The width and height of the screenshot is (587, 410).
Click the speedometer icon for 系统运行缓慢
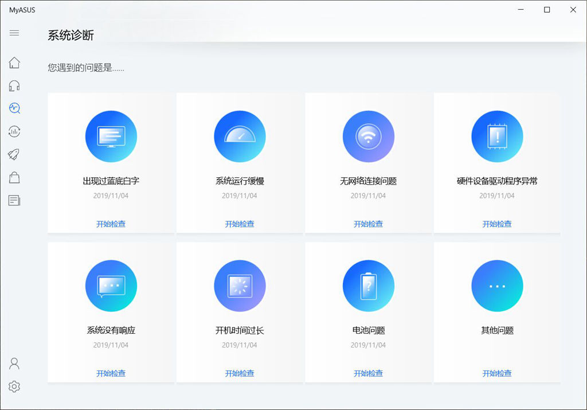240,136
